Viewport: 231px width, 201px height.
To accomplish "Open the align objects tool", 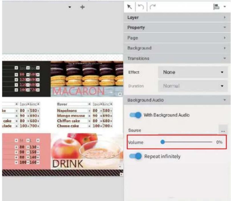I will (216, 7).
